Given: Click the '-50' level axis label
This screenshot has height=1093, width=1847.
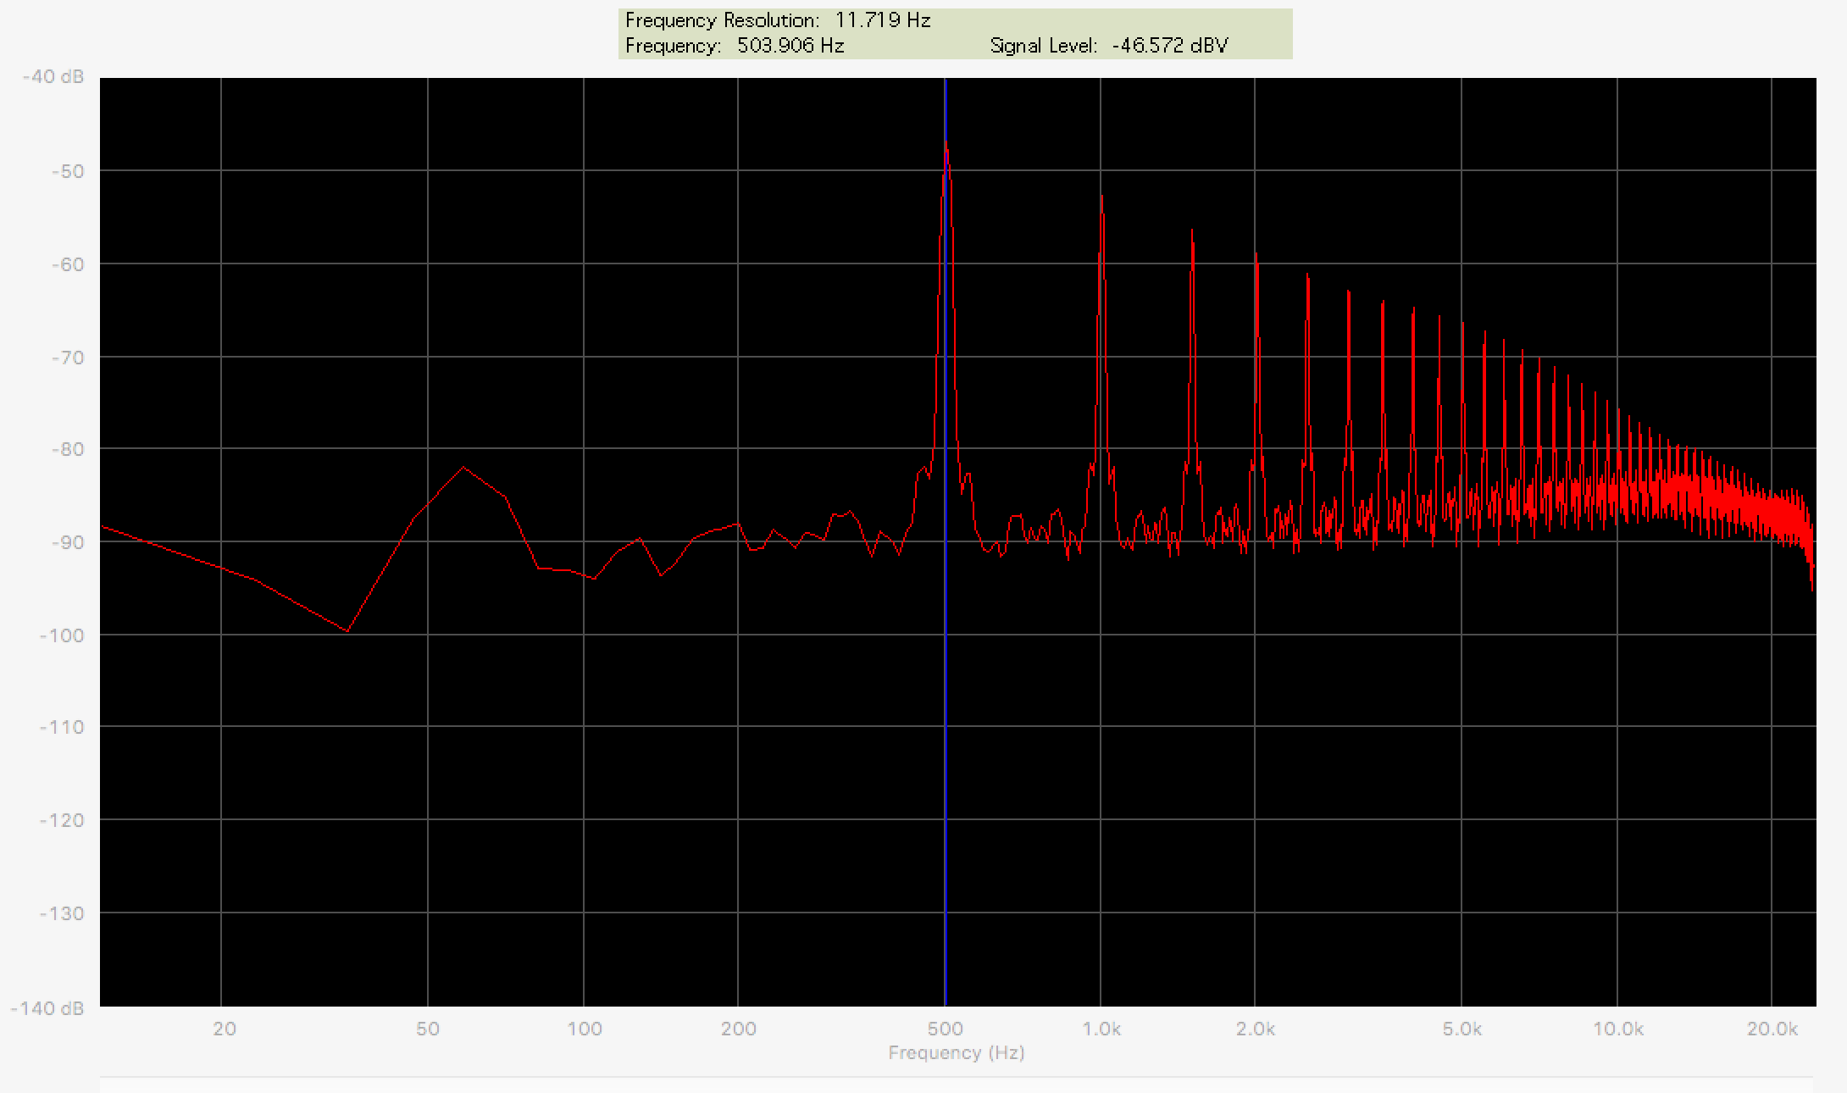Looking at the screenshot, I should 66,171.
